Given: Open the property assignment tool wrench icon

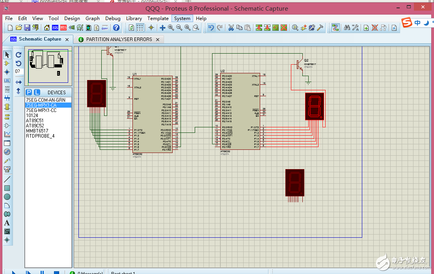Looking at the screenshot, I should [x=356, y=28].
